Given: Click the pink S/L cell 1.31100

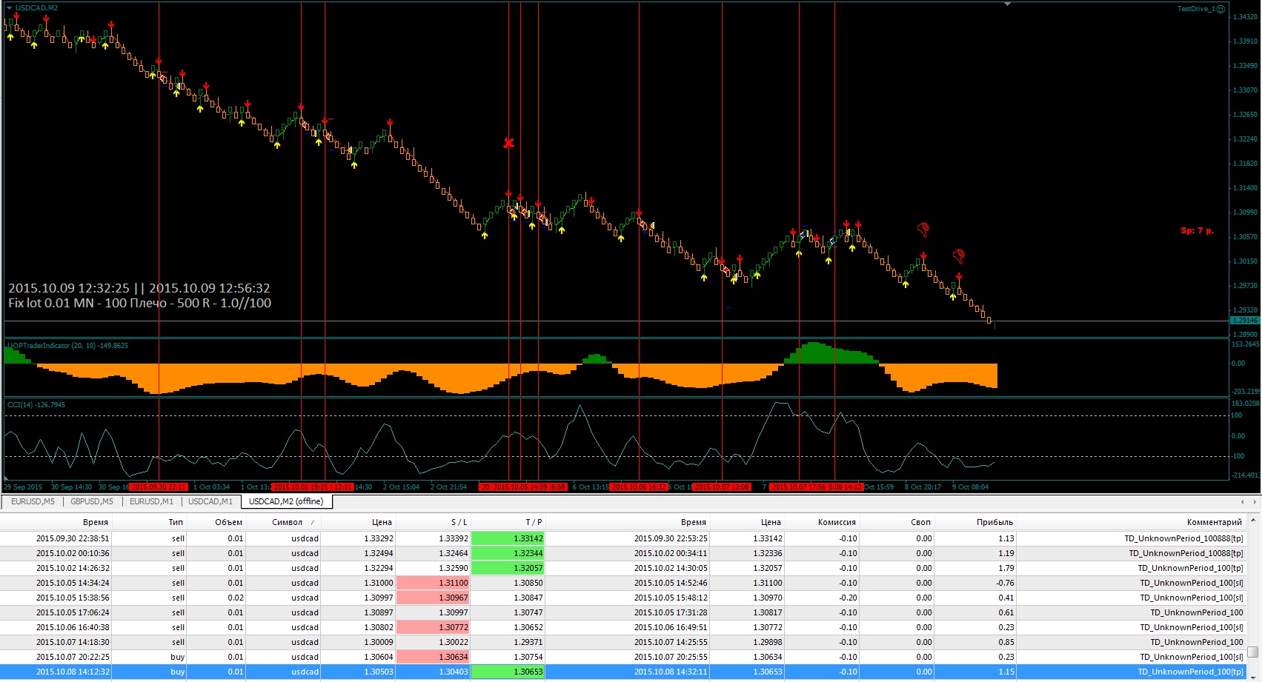Looking at the screenshot, I should tap(433, 583).
